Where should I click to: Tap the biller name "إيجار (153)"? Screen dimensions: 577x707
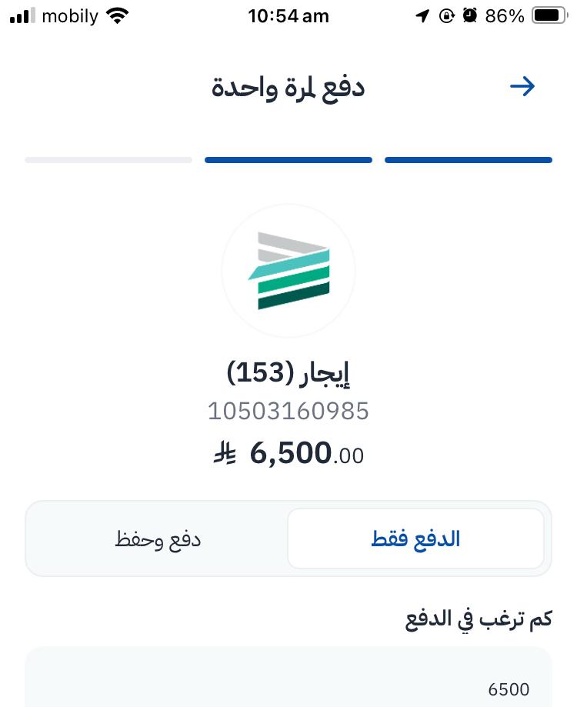(x=288, y=374)
